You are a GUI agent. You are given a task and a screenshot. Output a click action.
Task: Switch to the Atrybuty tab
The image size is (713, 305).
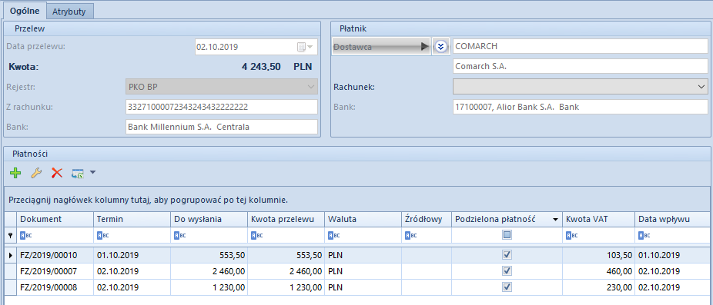[69, 12]
